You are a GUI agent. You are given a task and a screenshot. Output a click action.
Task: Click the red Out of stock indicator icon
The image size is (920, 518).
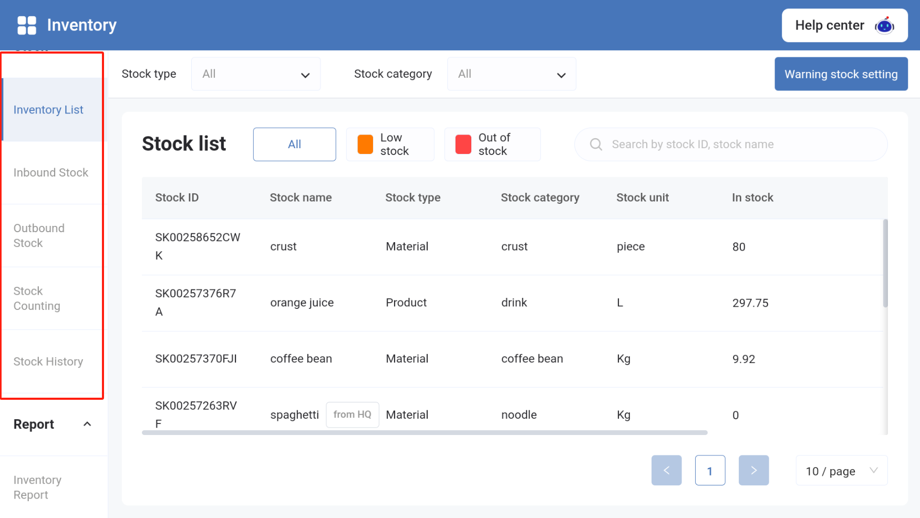pyautogui.click(x=462, y=144)
